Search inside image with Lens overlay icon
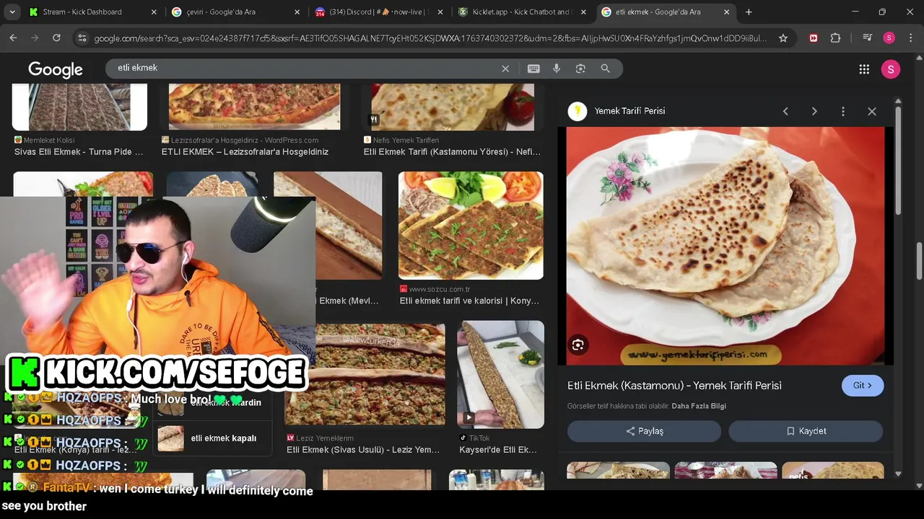 (577, 345)
